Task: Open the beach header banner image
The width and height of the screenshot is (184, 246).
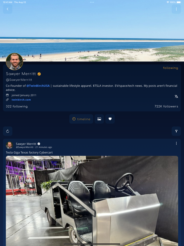Action: click(x=92, y=31)
